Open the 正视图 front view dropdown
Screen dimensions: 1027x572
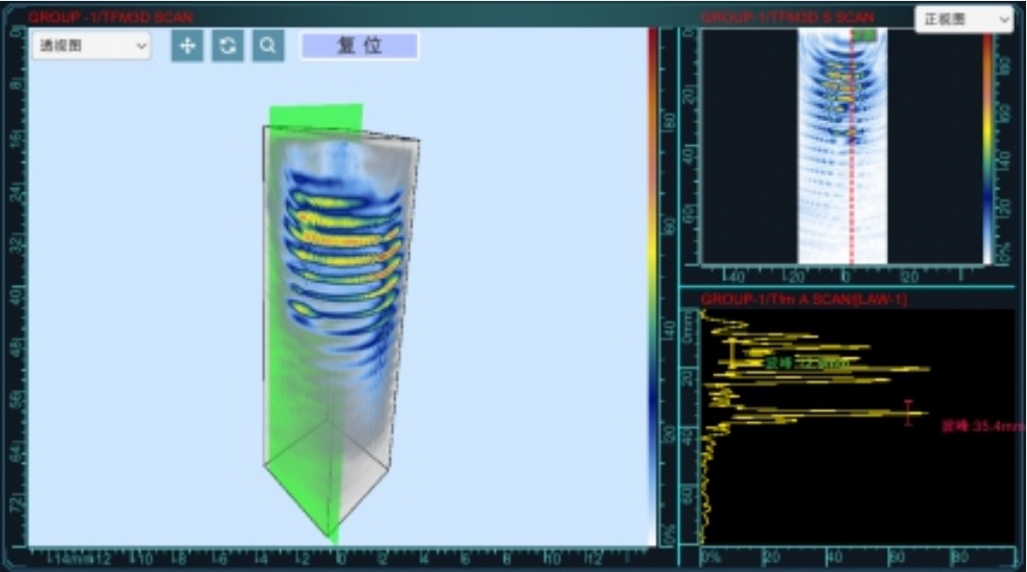click(962, 19)
